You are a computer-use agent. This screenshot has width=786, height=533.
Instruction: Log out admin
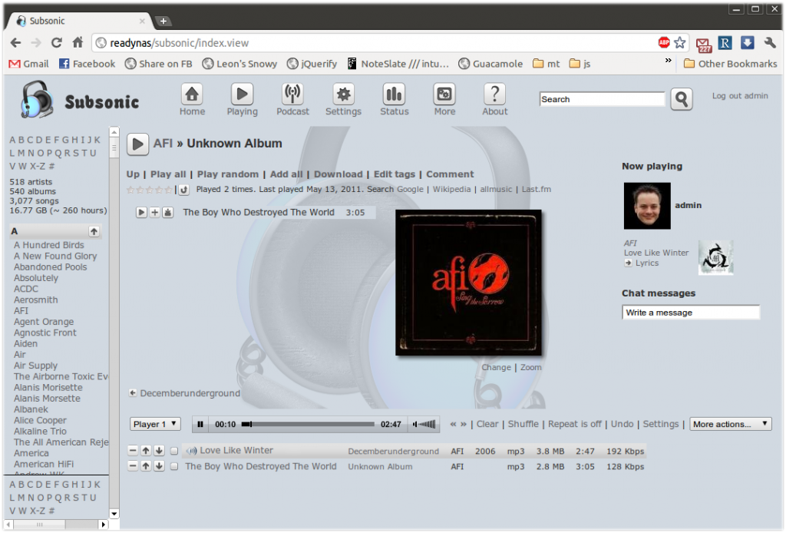coord(740,96)
